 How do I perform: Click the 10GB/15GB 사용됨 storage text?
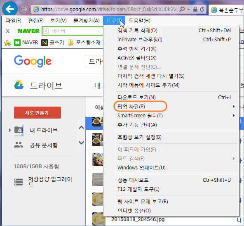(x=36, y=166)
